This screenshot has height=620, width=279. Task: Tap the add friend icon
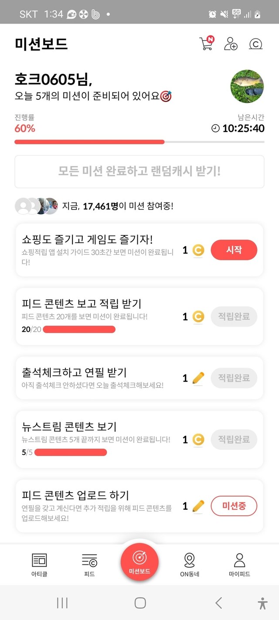pos(231,44)
